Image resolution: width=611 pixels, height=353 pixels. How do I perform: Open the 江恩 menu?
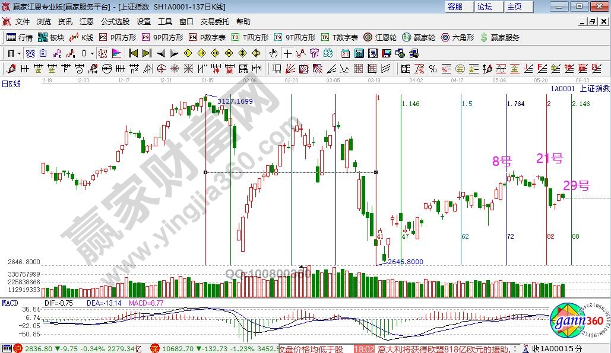click(x=87, y=22)
